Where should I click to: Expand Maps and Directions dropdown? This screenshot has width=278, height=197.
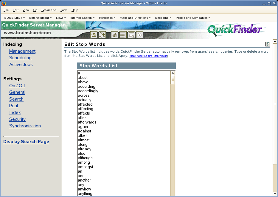(x=135, y=18)
